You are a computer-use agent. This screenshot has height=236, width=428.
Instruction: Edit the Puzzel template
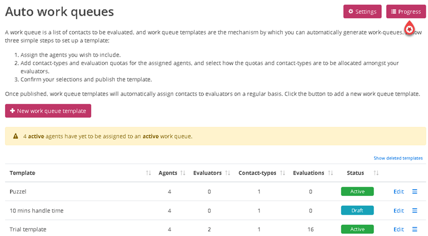click(399, 191)
